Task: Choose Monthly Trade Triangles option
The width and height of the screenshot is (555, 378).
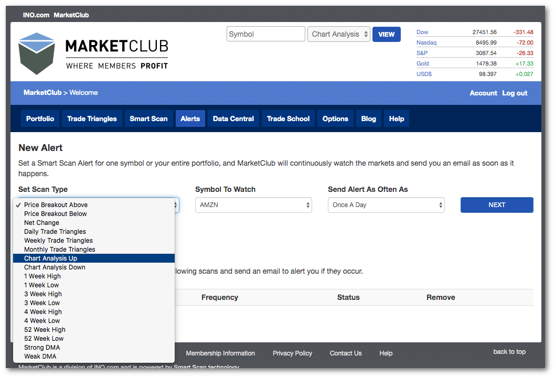Action: coord(94,249)
